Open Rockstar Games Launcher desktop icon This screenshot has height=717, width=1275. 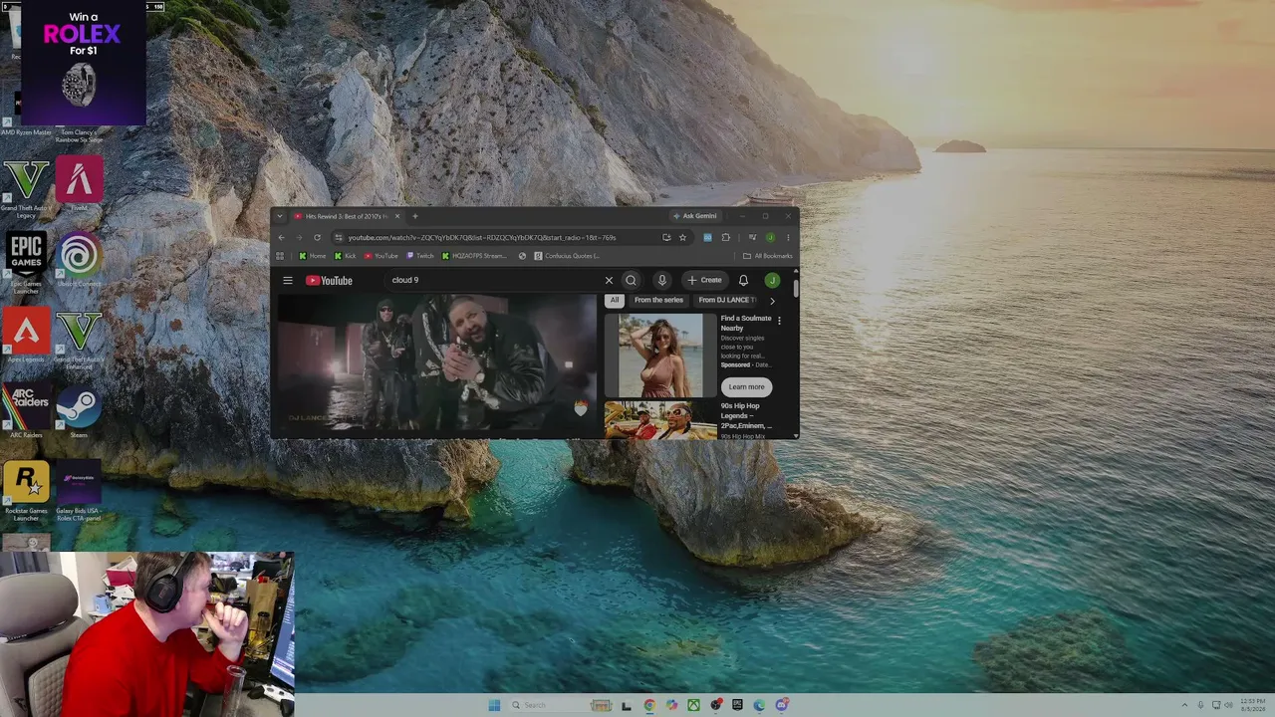26,490
